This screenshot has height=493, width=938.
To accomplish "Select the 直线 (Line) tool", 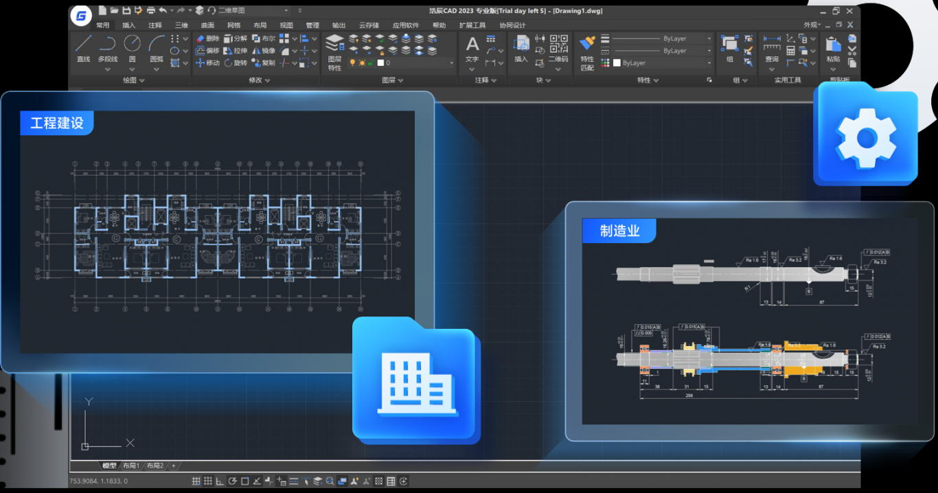I will pos(84,48).
